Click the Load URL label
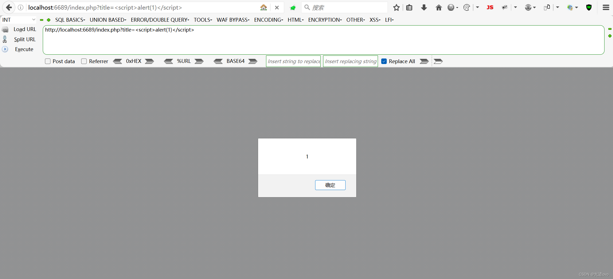Viewport: 613px width, 279px height. (x=25, y=29)
